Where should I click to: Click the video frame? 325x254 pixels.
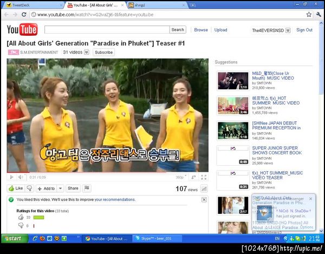tap(107, 115)
